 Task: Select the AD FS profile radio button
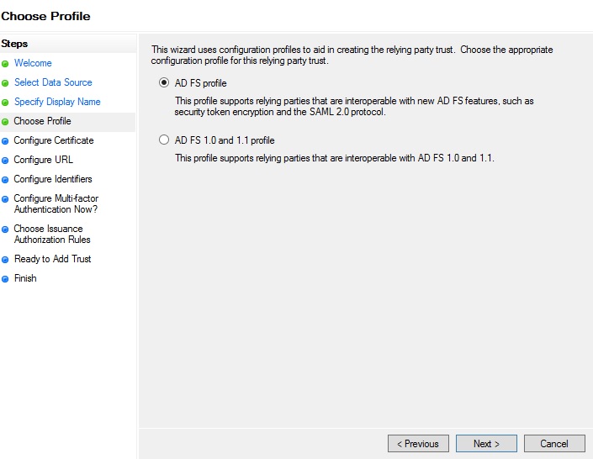[x=164, y=83]
